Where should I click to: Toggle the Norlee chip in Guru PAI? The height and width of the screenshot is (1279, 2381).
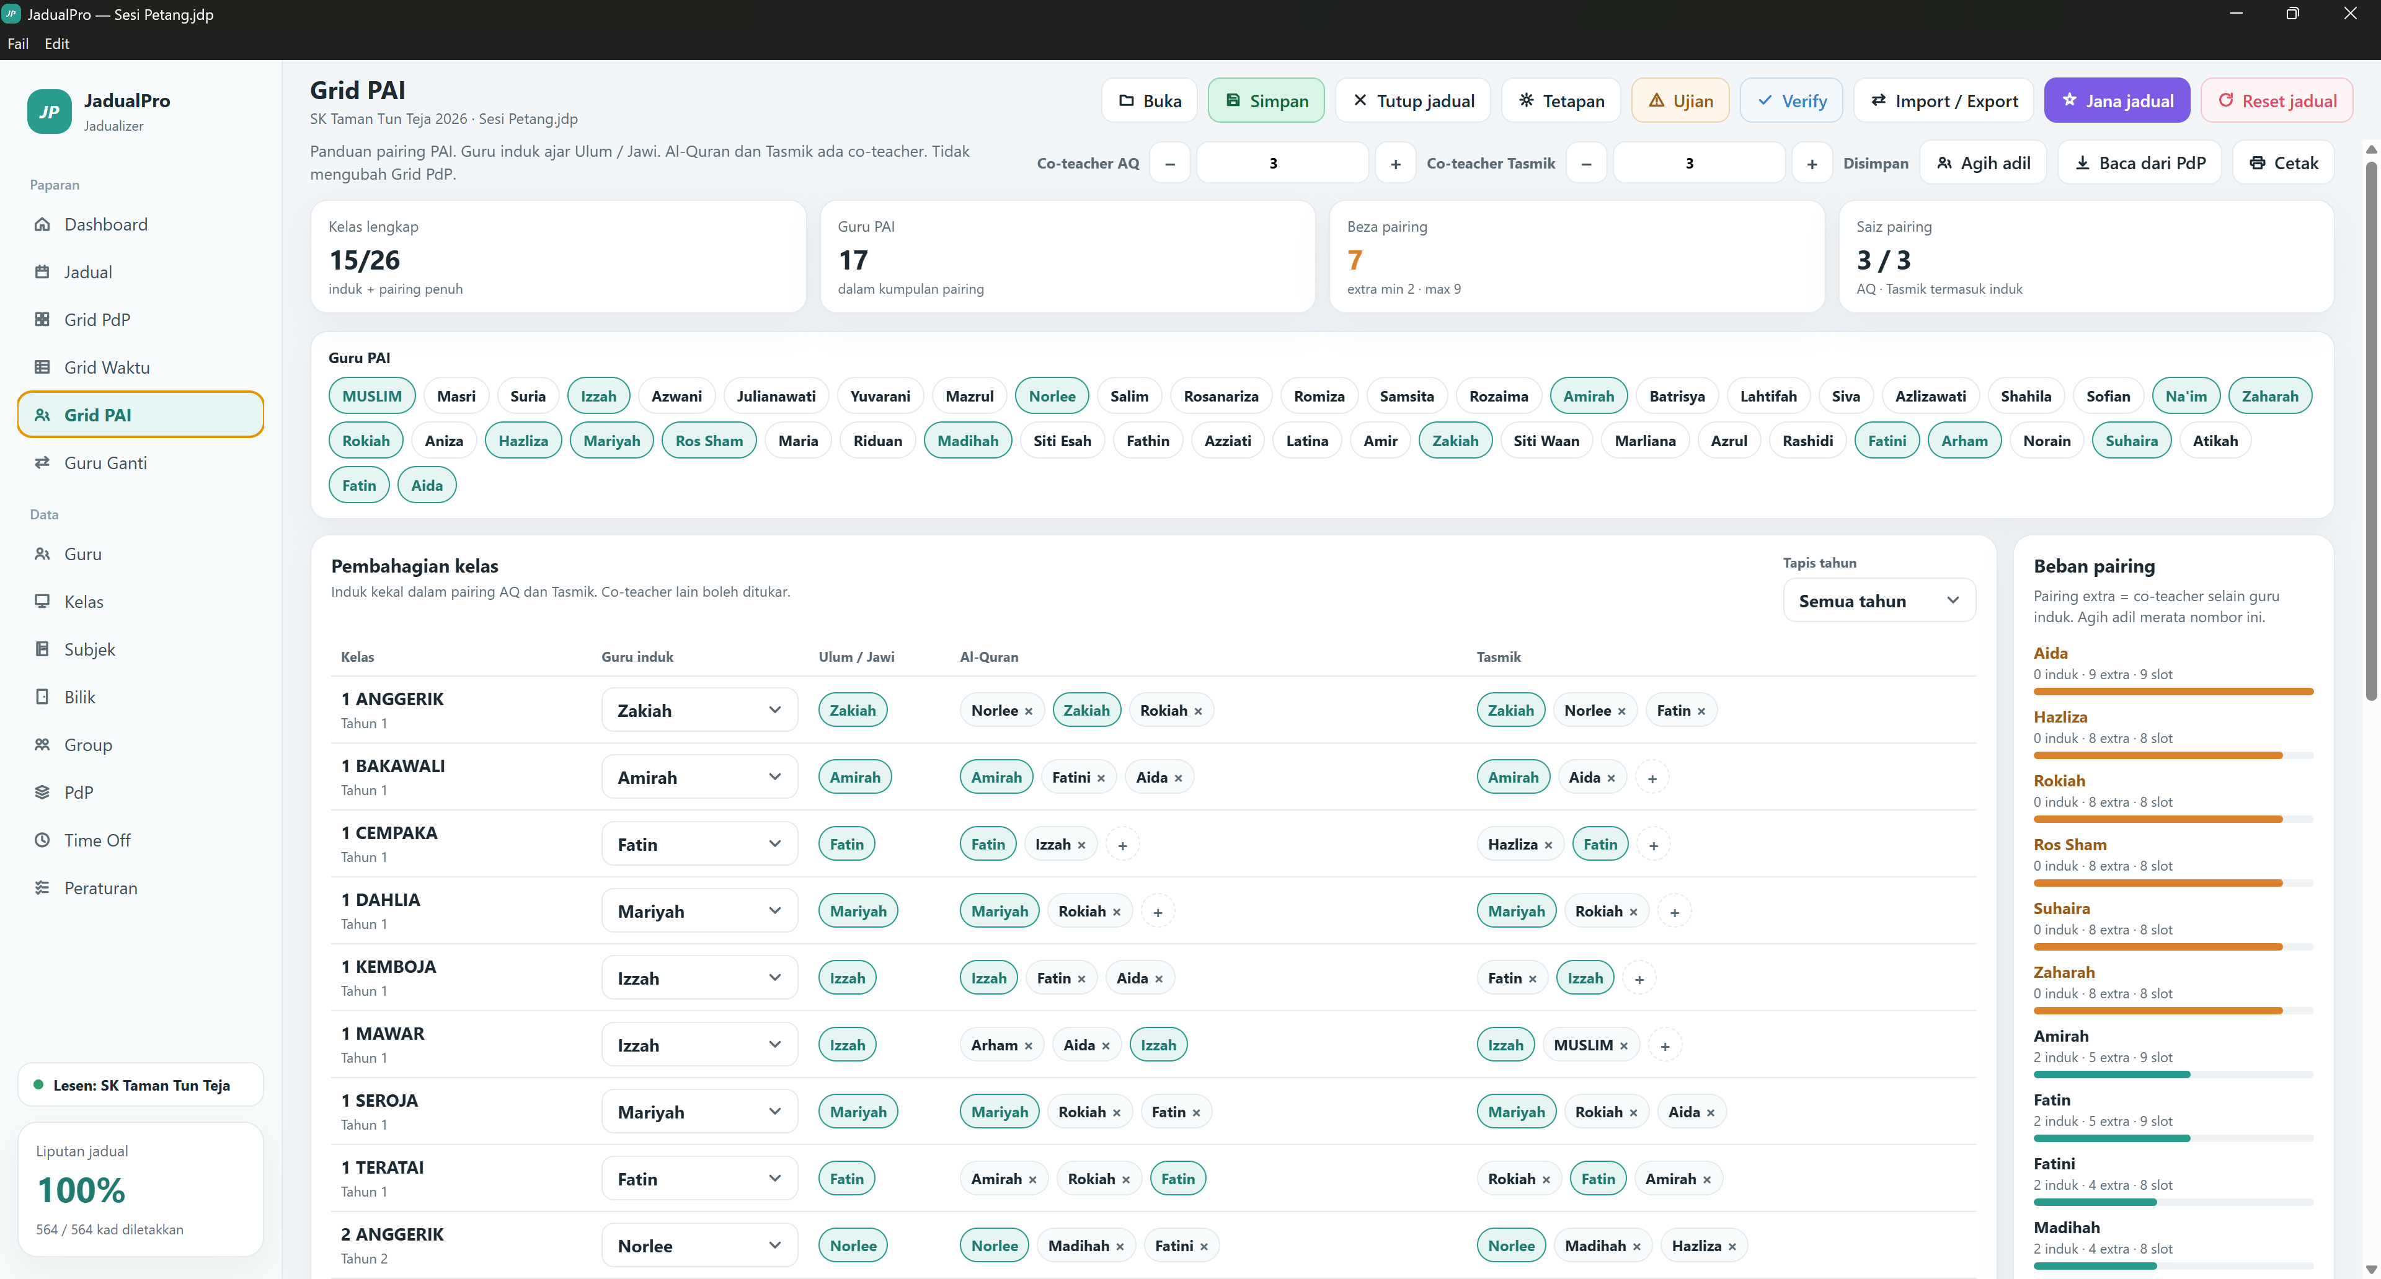[1052, 396]
